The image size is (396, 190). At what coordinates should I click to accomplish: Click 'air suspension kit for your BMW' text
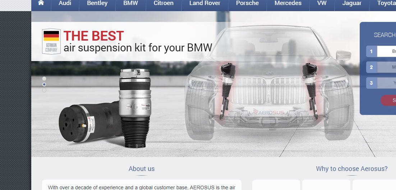138,48
